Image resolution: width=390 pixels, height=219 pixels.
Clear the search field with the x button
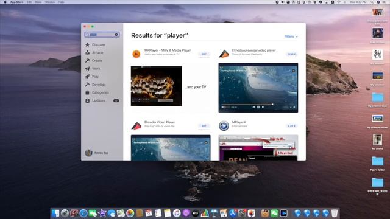[x=116, y=35]
